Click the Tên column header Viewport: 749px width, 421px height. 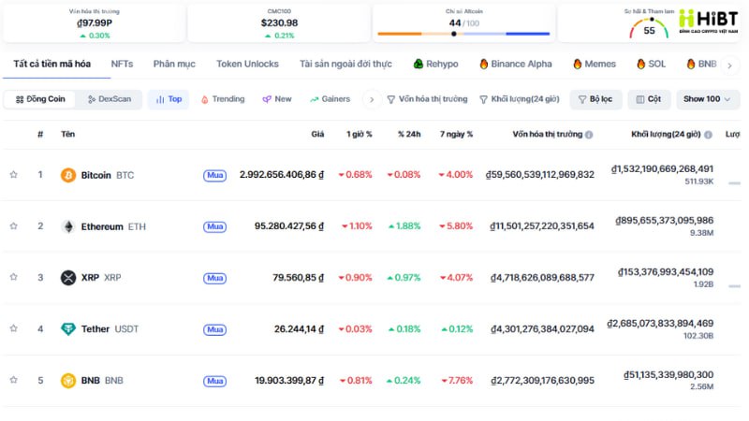tap(67, 134)
